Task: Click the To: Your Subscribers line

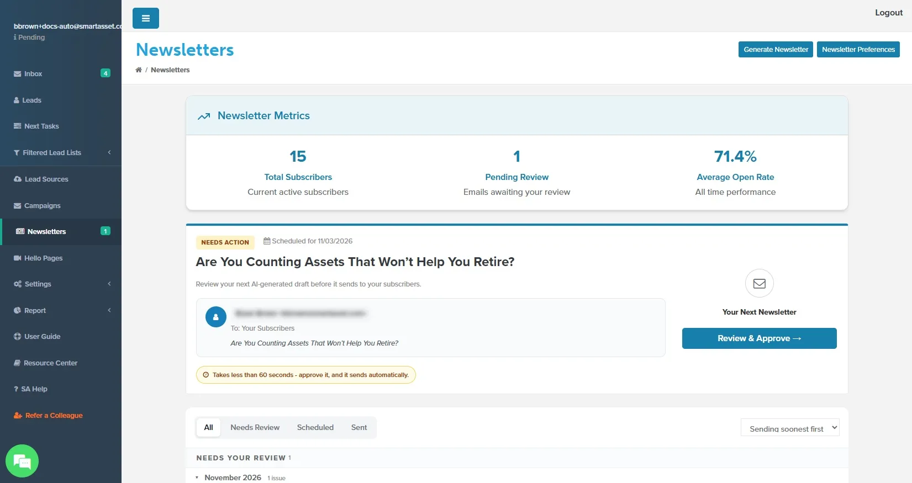Action: coord(262,328)
